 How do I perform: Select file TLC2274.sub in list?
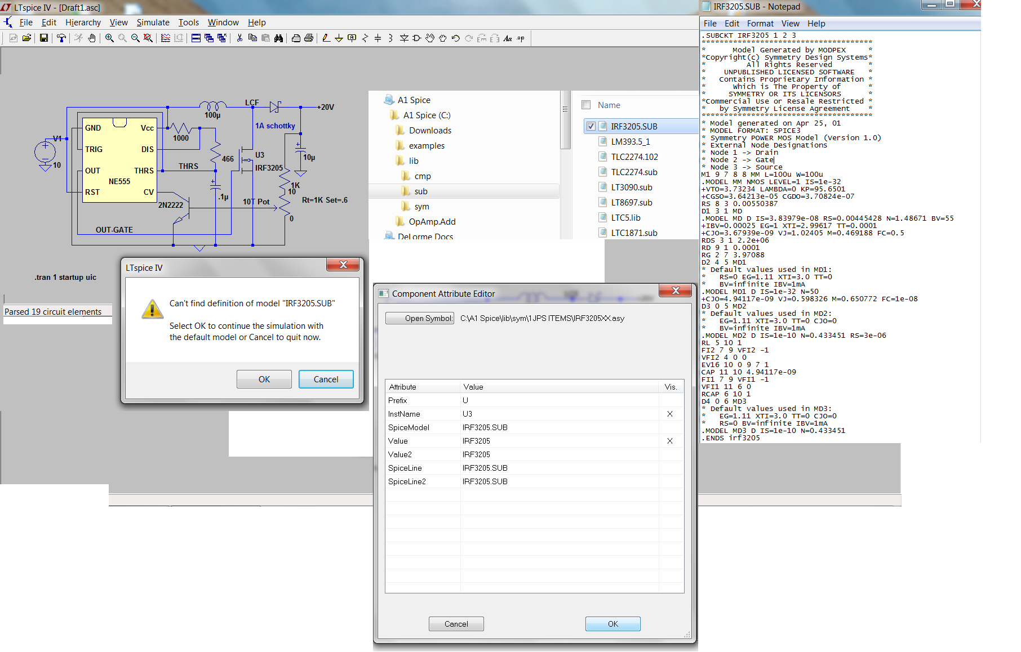634,172
